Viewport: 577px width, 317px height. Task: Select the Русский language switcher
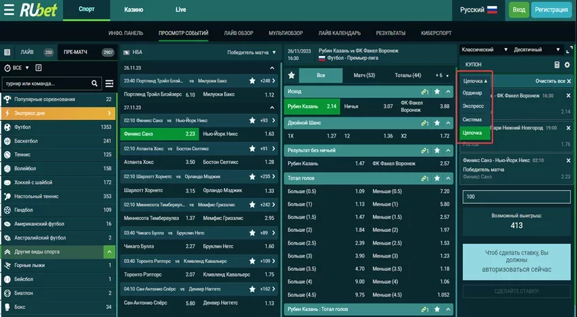pyautogui.click(x=478, y=10)
